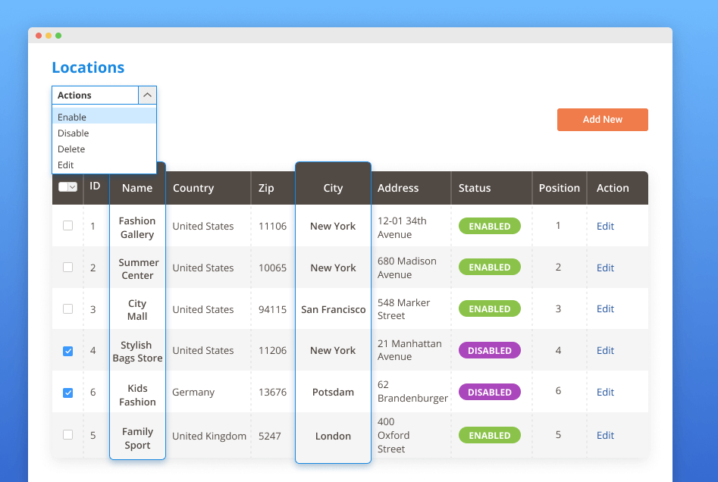This screenshot has height=482, width=718.
Task: Select Delete in the Actions list
Action: [x=71, y=149]
